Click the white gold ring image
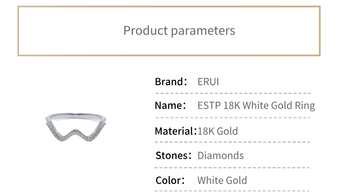Viewport: 338px width, 196px height. point(76,127)
